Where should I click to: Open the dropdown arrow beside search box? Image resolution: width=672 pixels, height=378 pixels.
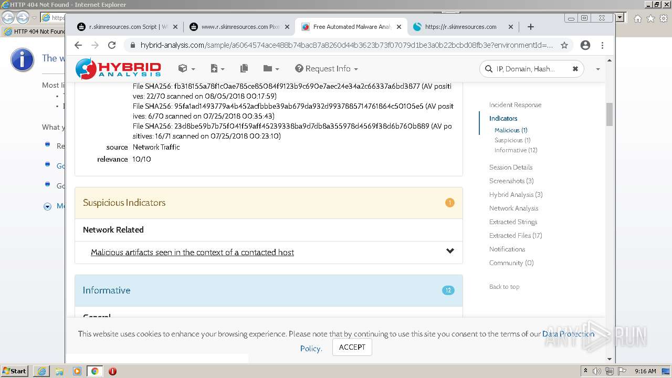(597, 69)
